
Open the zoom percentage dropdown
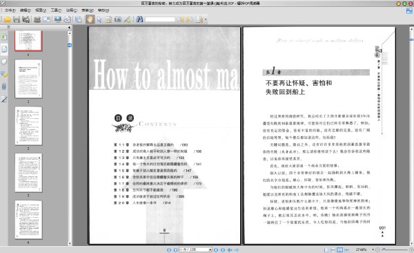click(373, 250)
